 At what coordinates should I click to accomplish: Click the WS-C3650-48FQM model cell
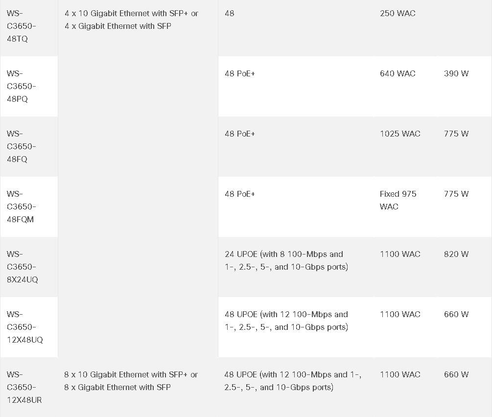point(21,207)
